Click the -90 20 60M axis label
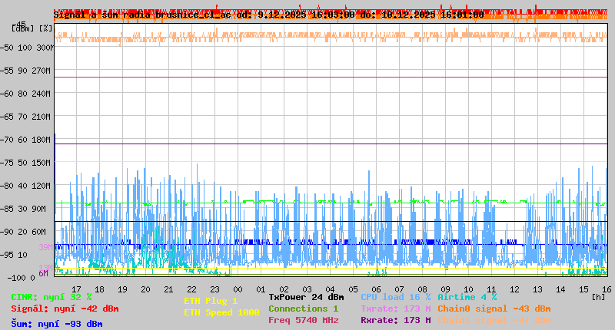Screen dimensions: 615x330 24,232
